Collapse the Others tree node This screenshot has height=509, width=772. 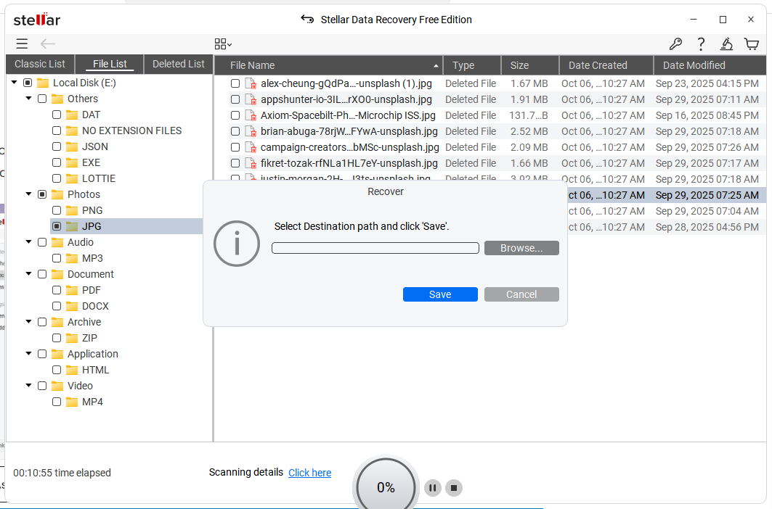(x=29, y=99)
